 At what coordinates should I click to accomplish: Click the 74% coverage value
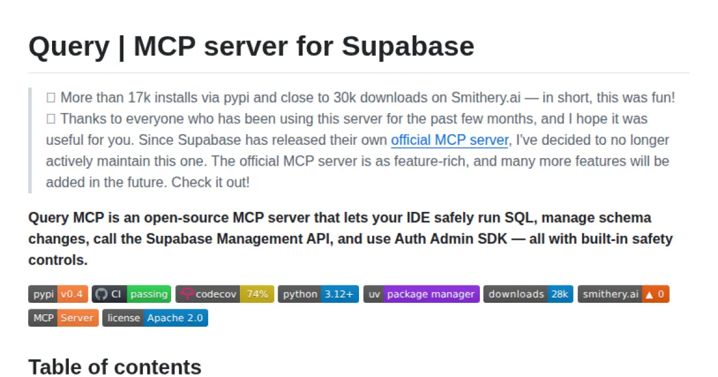tap(257, 294)
